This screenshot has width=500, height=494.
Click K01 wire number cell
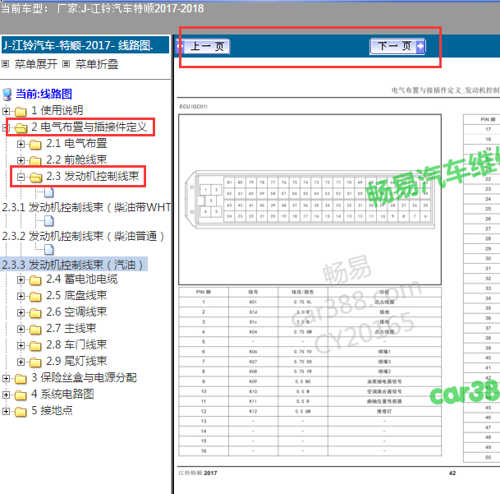coord(253,302)
